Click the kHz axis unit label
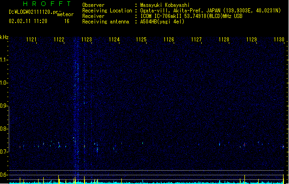The width and height of the screenshot is (289, 184). click(4, 37)
